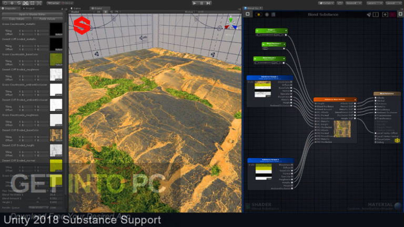The width and height of the screenshot is (404, 227).
Task: Open the Gizmos dropdown in Scene view
Action: (189, 12)
